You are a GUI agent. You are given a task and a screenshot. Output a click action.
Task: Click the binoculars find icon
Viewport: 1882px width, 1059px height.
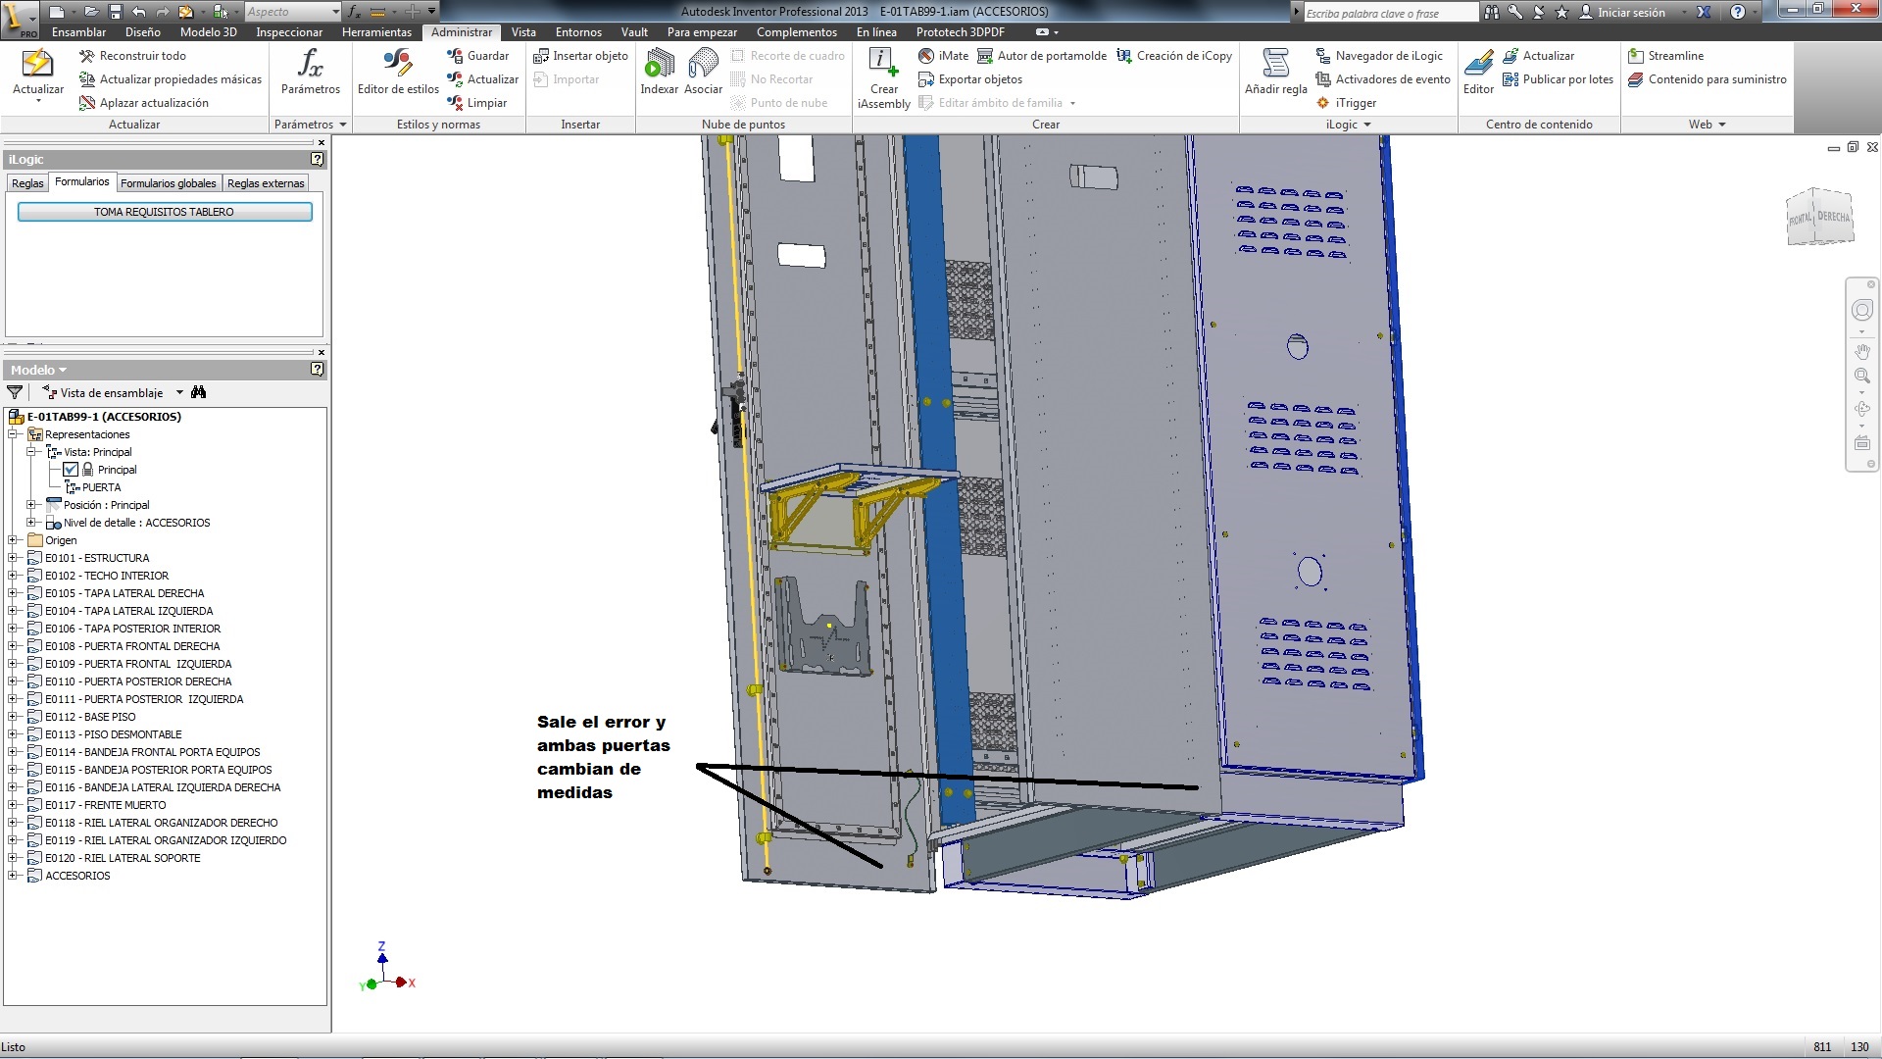[x=199, y=392]
